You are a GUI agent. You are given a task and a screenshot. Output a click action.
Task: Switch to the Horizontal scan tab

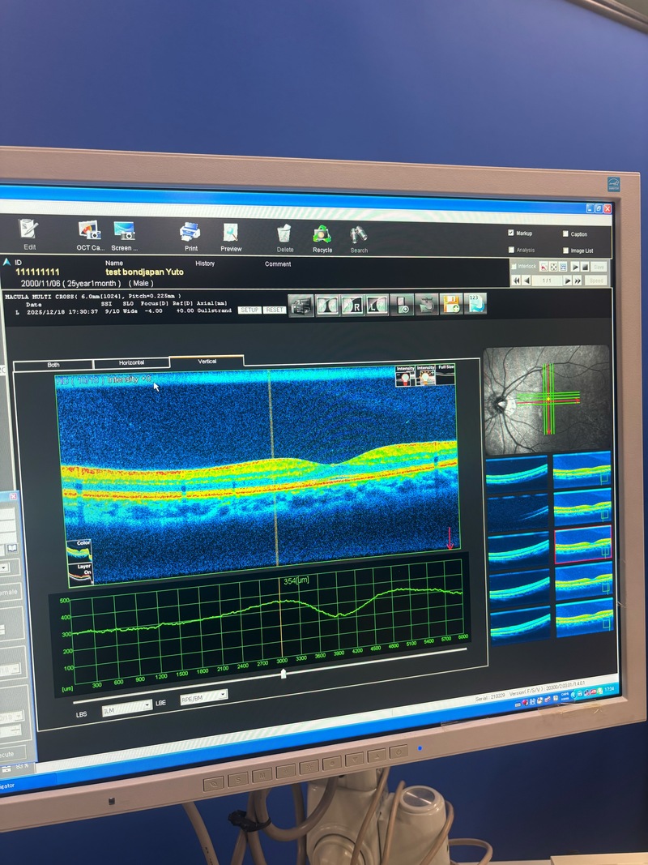[131, 364]
